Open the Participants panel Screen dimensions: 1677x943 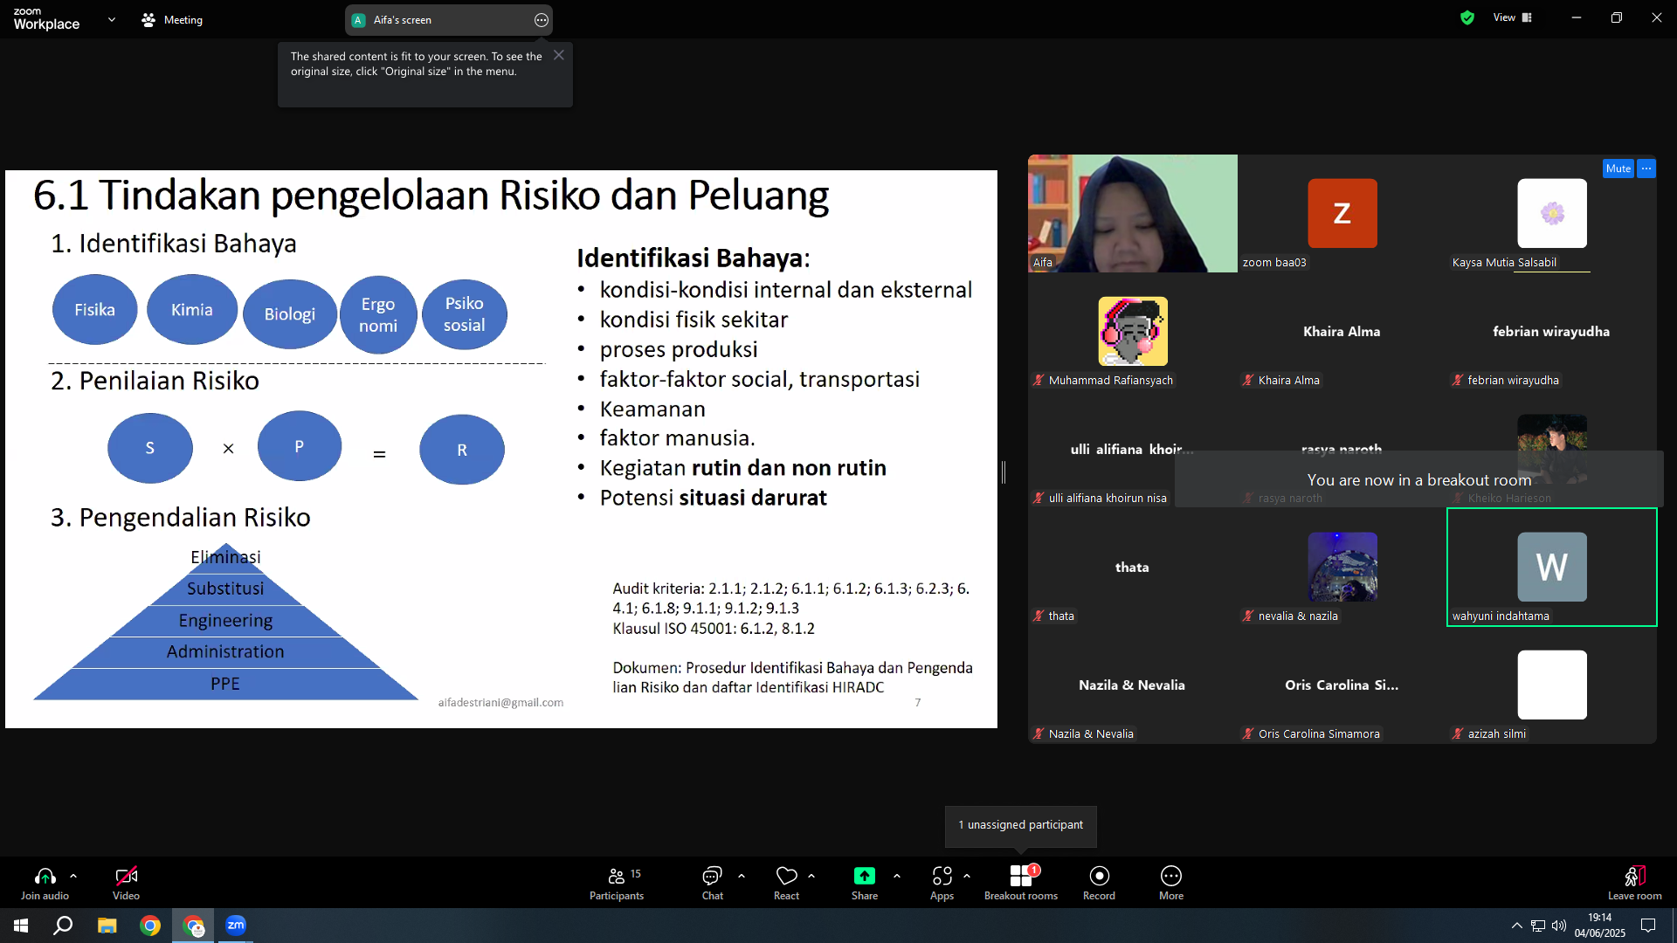point(617,883)
